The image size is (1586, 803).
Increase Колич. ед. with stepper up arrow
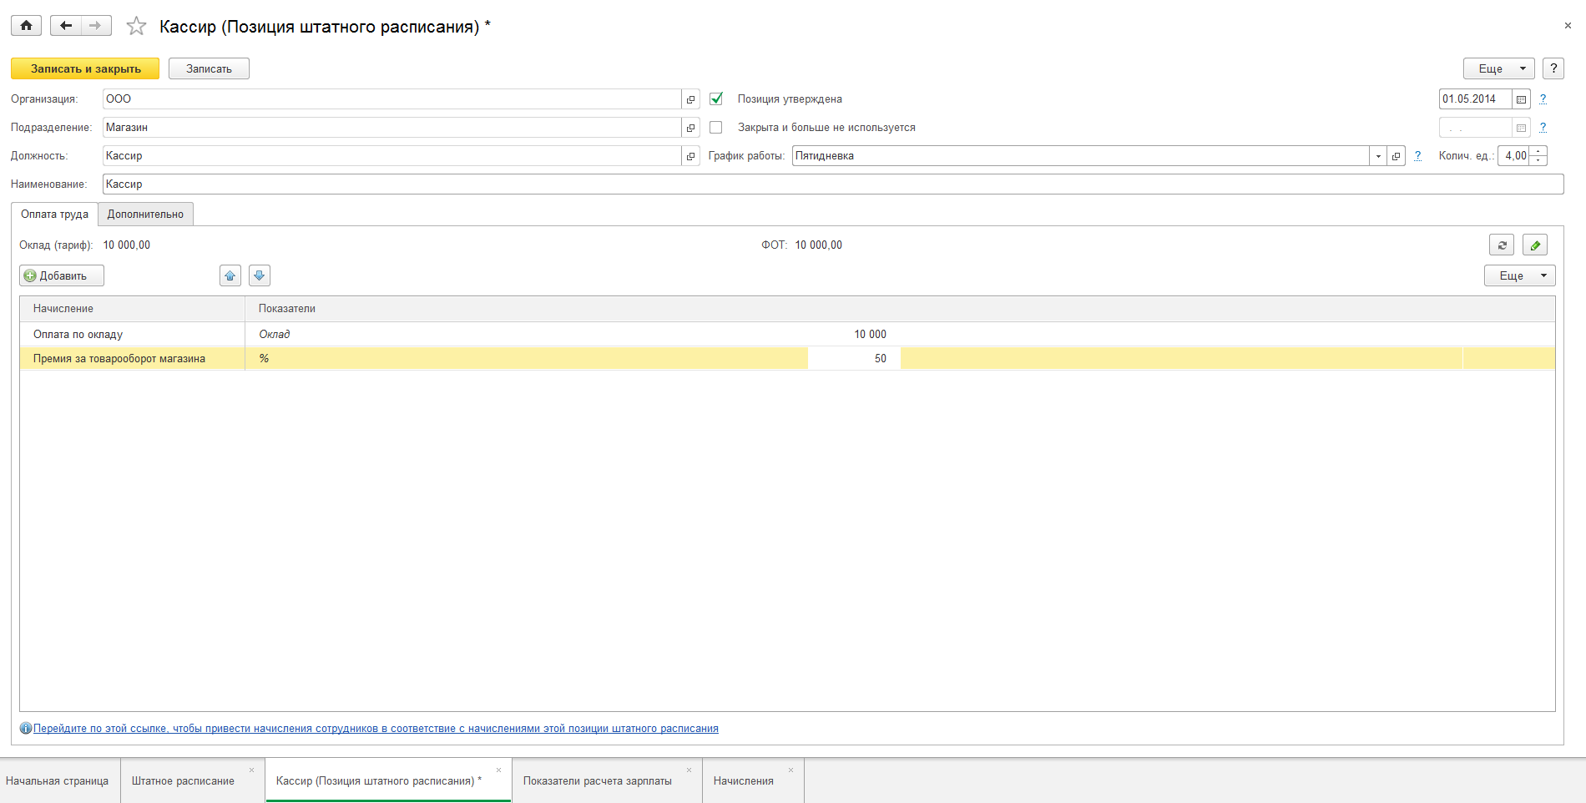tap(1538, 151)
